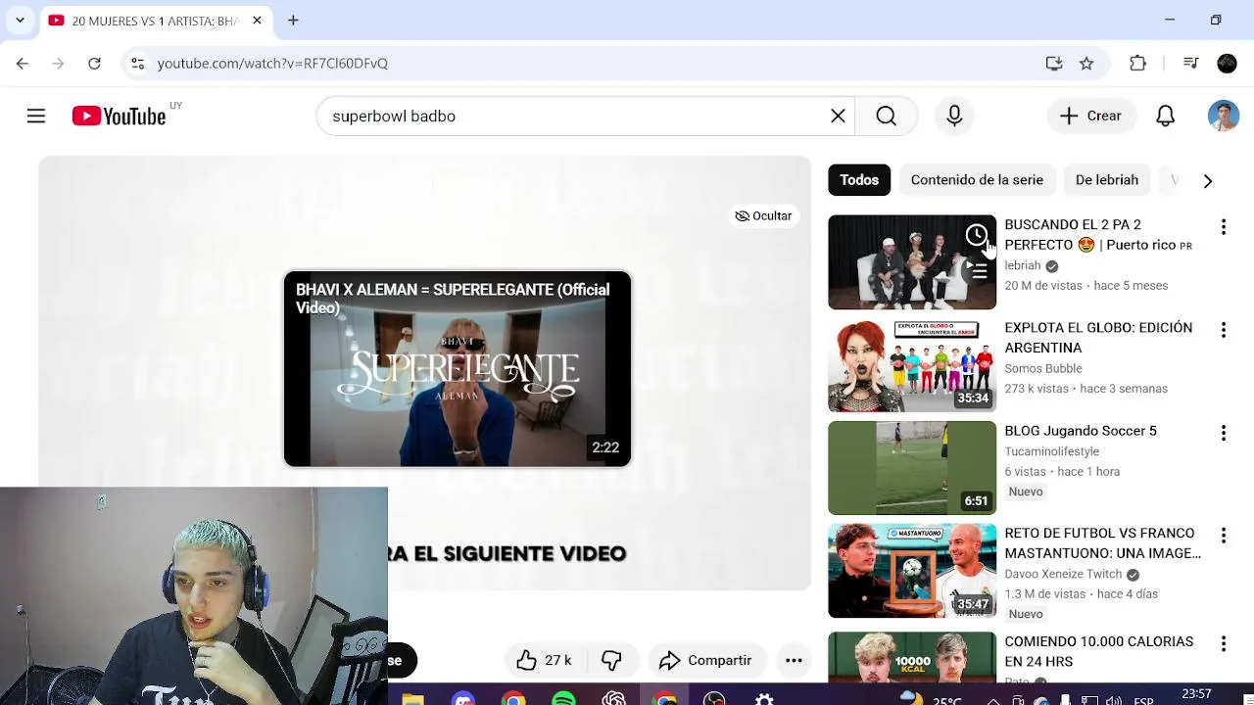Open options for 'COMIENDO 10.000 CALORIAS'

point(1224,643)
